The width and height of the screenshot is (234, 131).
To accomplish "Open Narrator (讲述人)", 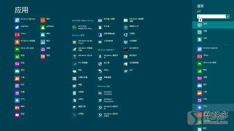I will coord(104,71).
